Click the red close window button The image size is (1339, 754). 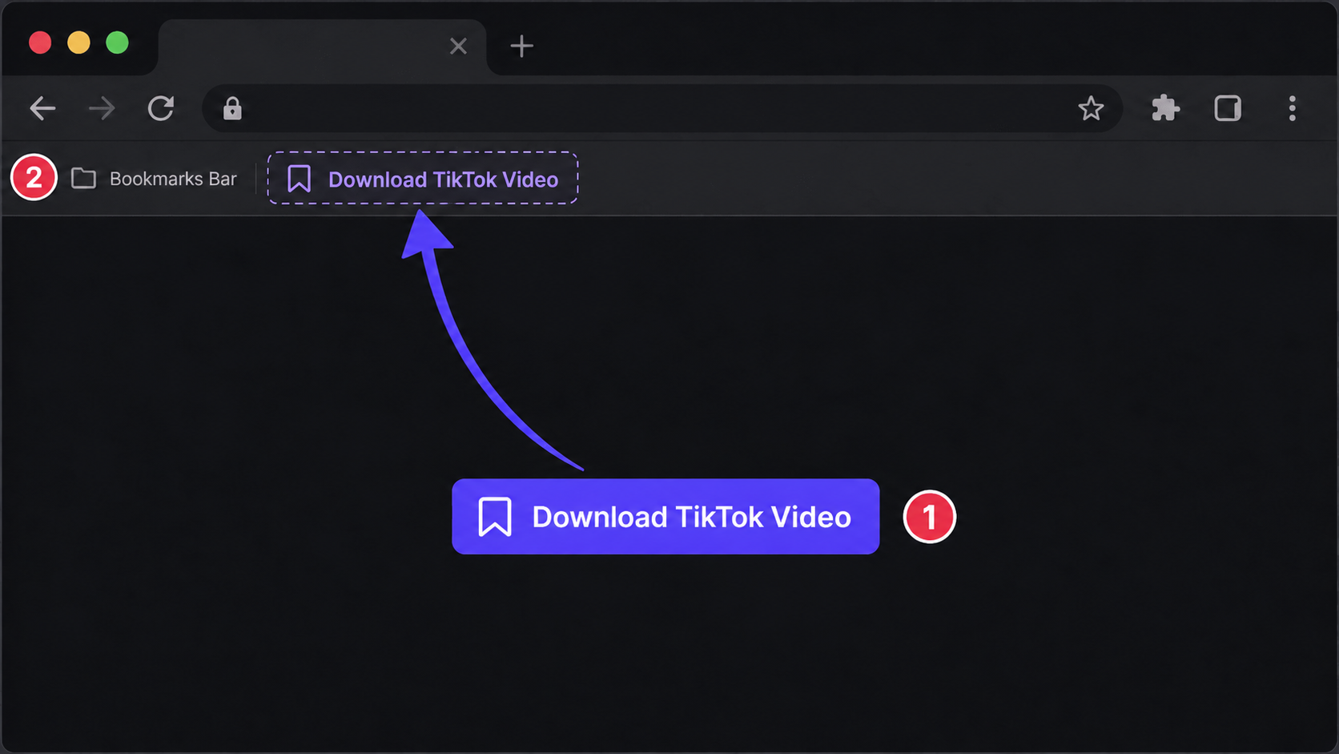(40, 42)
